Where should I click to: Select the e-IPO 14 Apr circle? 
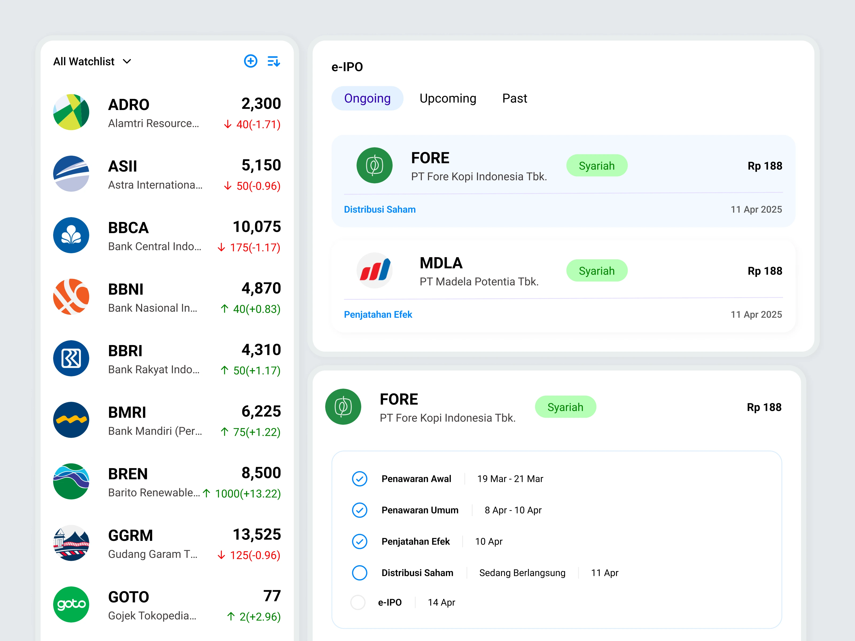(358, 602)
